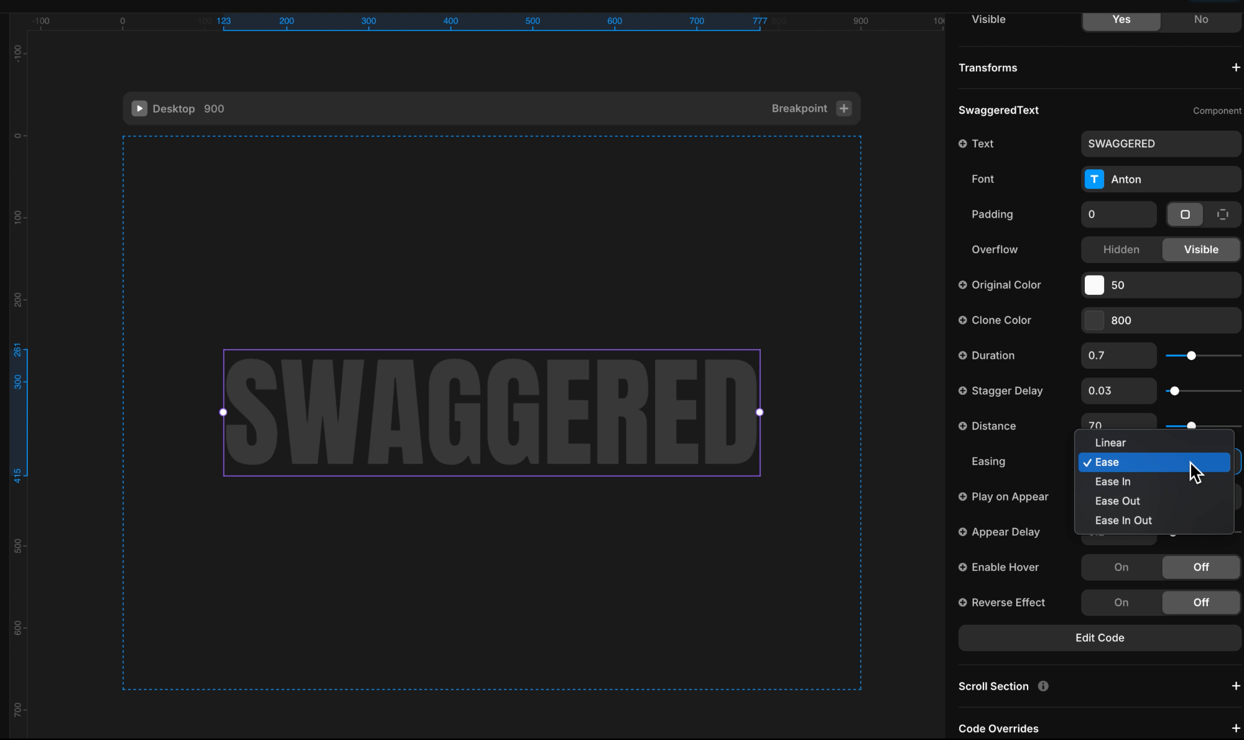
Task: Click plus icon beside Reverse Effect
Action: tap(963, 603)
